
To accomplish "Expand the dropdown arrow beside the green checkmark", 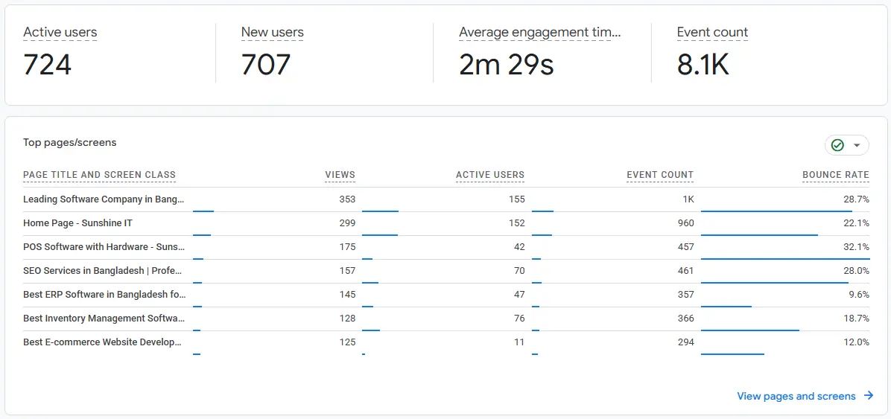I will [857, 145].
